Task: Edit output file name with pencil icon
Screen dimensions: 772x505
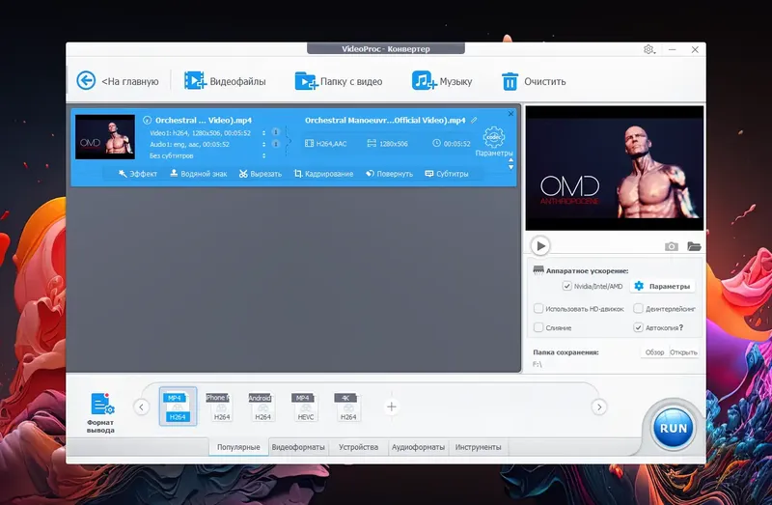Action: pos(474,120)
